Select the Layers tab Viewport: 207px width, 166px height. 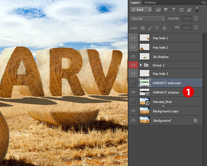[135, 3]
